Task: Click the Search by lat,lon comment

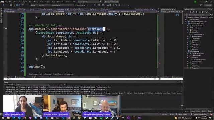Action: click(45, 25)
